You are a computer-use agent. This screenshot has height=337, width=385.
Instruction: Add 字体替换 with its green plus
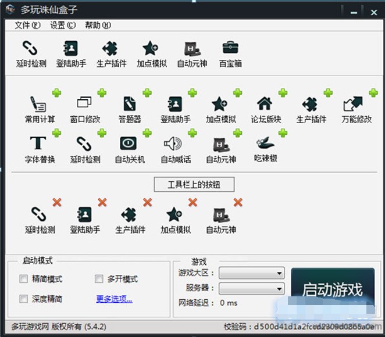[57, 133]
